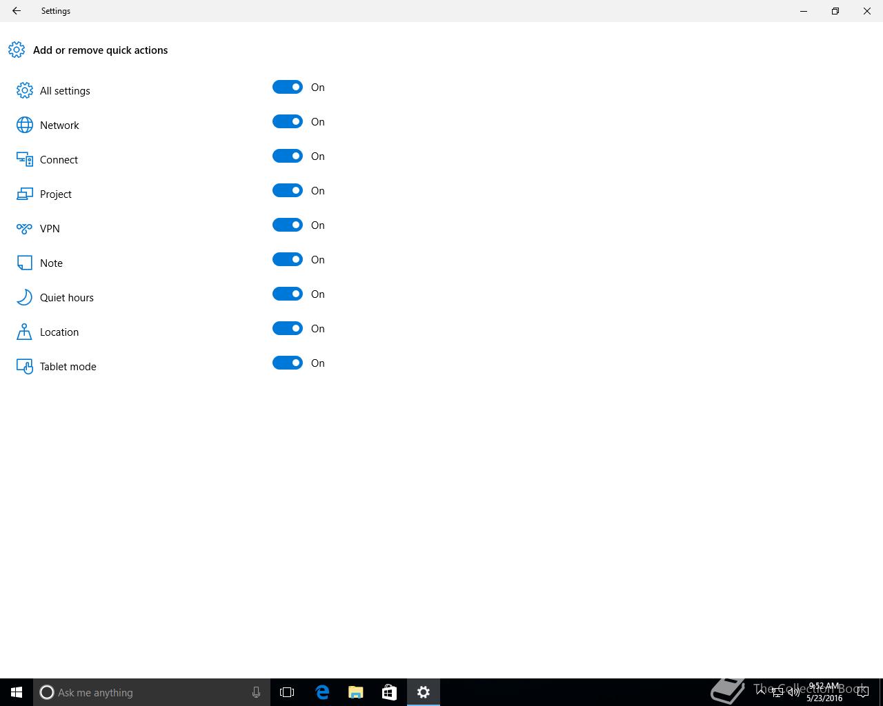Click the Add or remove quick actions heading
The image size is (883, 706).
(x=101, y=50)
